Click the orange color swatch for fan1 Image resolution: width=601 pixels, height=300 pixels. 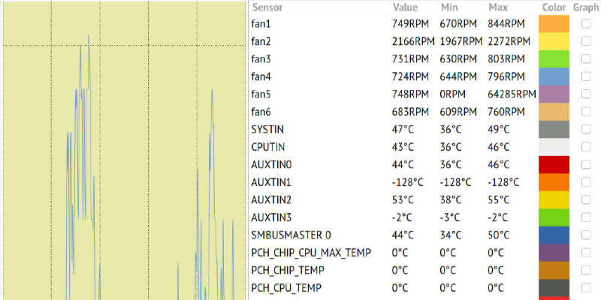(x=554, y=24)
